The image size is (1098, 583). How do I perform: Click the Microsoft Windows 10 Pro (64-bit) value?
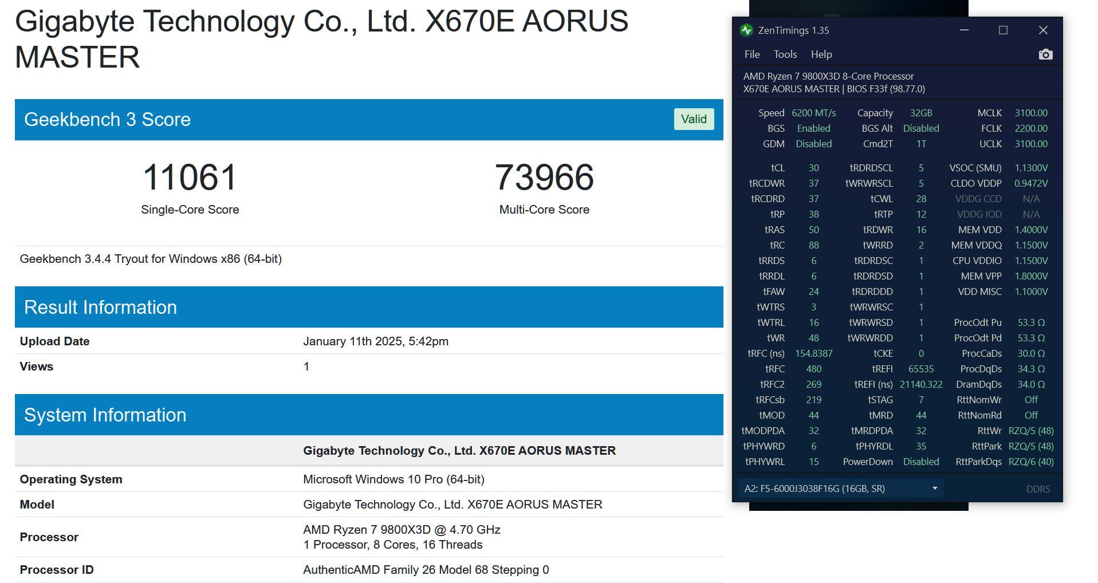click(x=393, y=479)
